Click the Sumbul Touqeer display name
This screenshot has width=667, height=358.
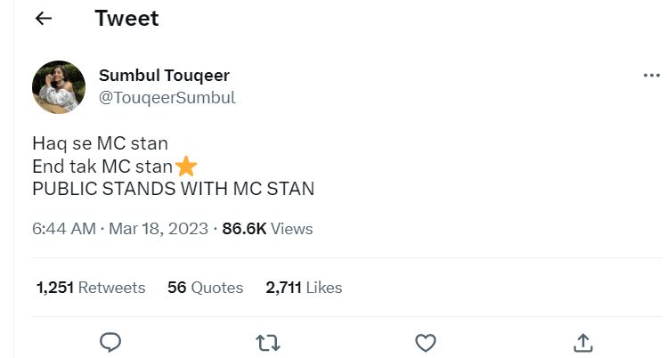[165, 76]
